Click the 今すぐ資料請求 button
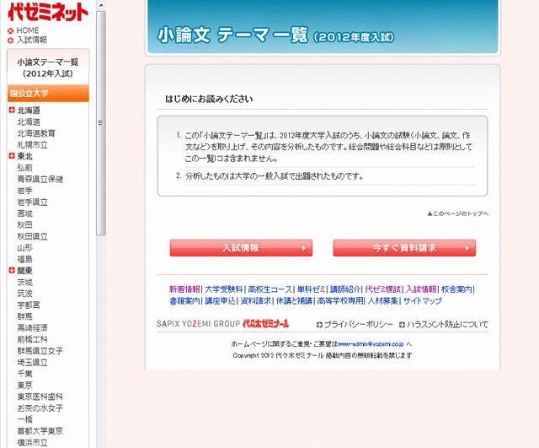Image resolution: width=539 pixels, height=448 pixels. 404,248
